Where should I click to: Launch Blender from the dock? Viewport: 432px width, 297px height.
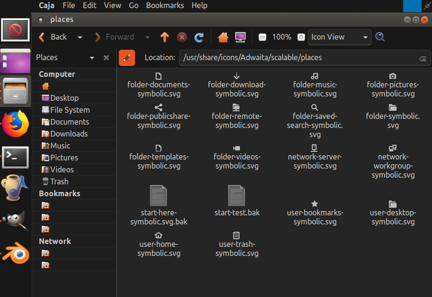point(16,253)
